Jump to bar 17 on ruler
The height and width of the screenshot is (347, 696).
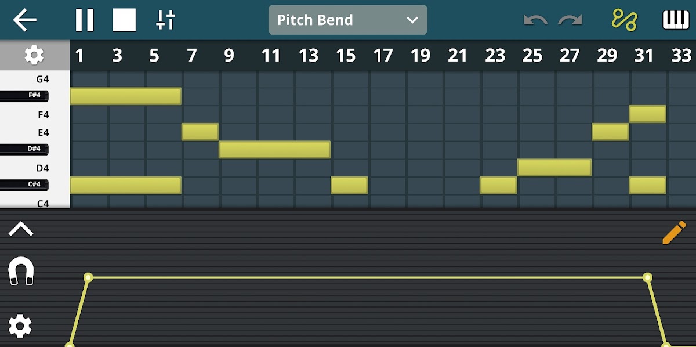pos(383,55)
